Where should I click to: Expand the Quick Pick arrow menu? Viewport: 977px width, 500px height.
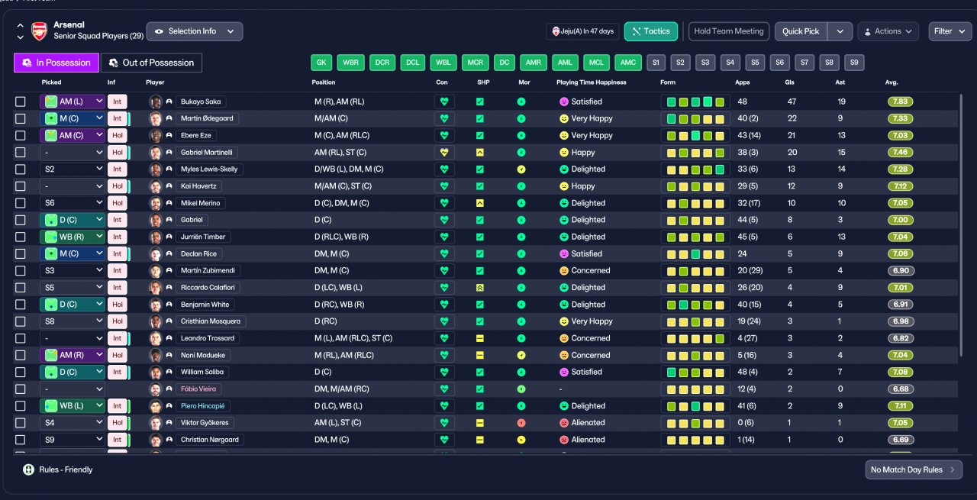[x=840, y=31]
